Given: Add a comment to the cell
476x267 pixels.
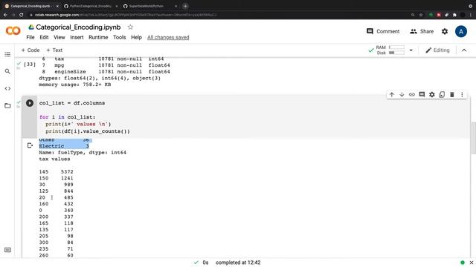Looking at the screenshot, I should [422, 95].
